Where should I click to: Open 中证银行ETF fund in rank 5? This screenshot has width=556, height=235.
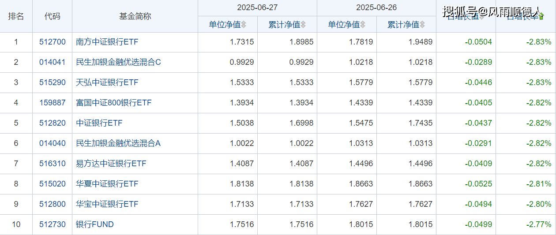99,123
